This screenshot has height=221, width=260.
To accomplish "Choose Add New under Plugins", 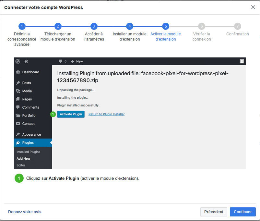I will [23, 159].
